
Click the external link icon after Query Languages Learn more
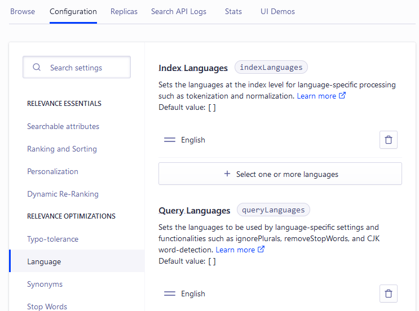[x=261, y=249]
